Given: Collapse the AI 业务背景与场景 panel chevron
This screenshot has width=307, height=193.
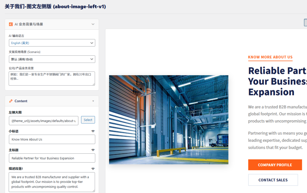Looking at the screenshot, I should (93, 24).
